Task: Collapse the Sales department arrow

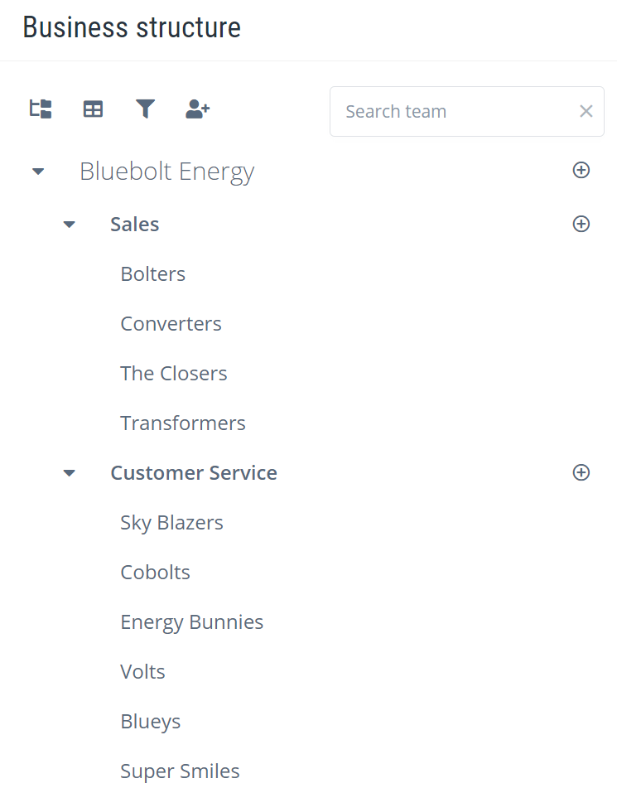Action: (70, 225)
